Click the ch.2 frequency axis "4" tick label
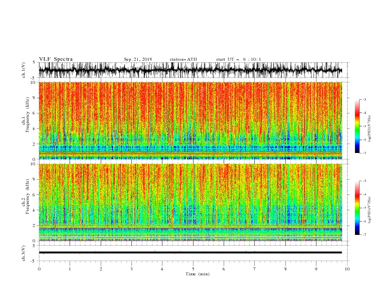Screen dimensions: 391x302 point(35,210)
